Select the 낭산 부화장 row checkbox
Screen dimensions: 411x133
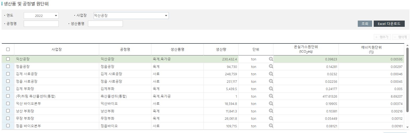(x=8, y=111)
